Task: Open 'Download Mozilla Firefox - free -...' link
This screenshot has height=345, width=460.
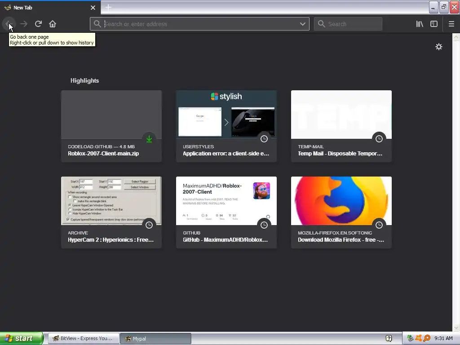Action: point(341,240)
